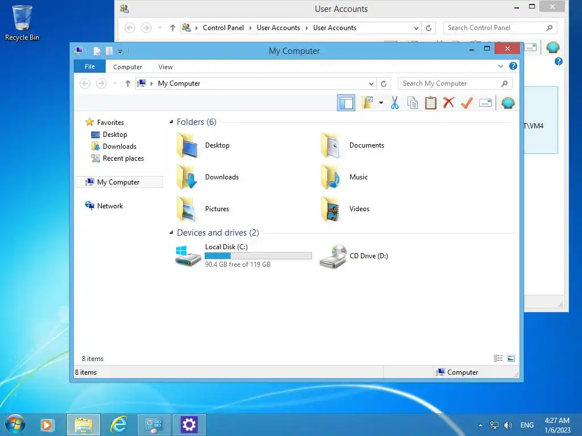
Task: Open Recycle Bin on the desktop
Action: (x=22, y=22)
